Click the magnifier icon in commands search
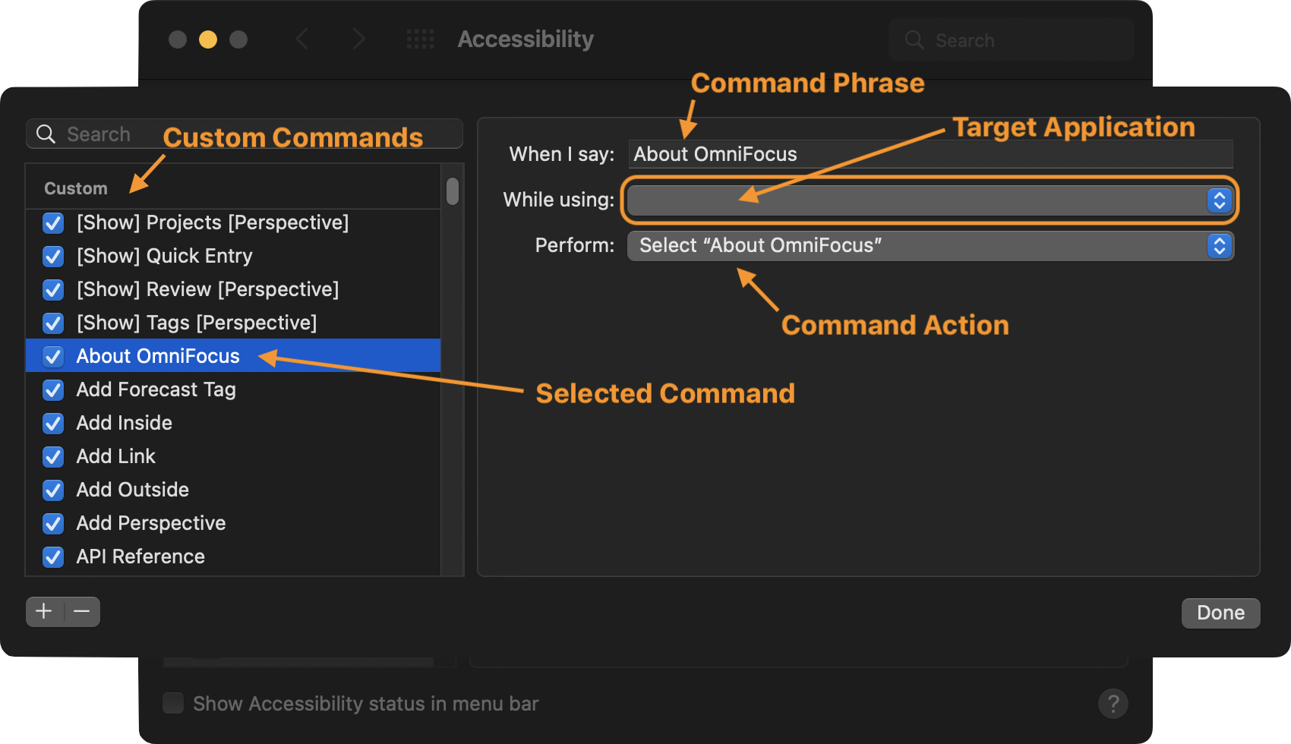The width and height of the screenshot is (1291, 744). coord(46,134)
